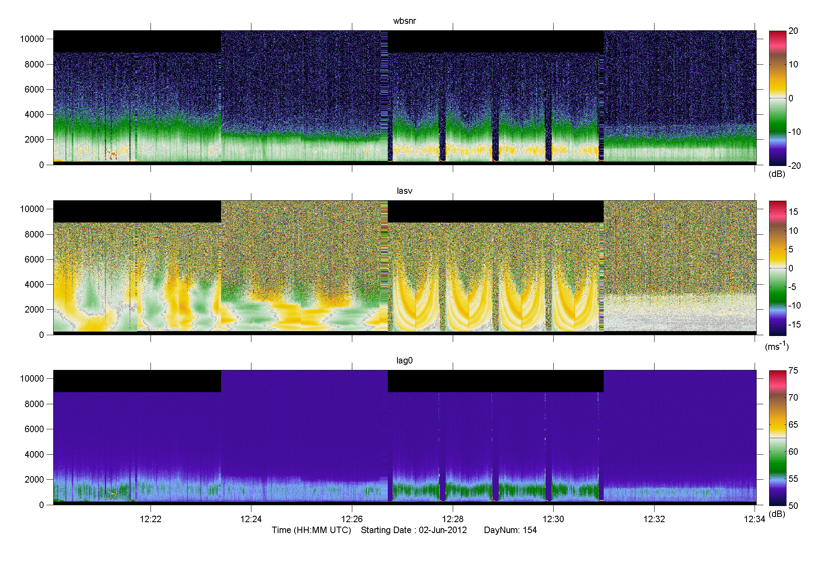Click the '12:34' time axis label

pyautogui.click(x=755, y=519)
